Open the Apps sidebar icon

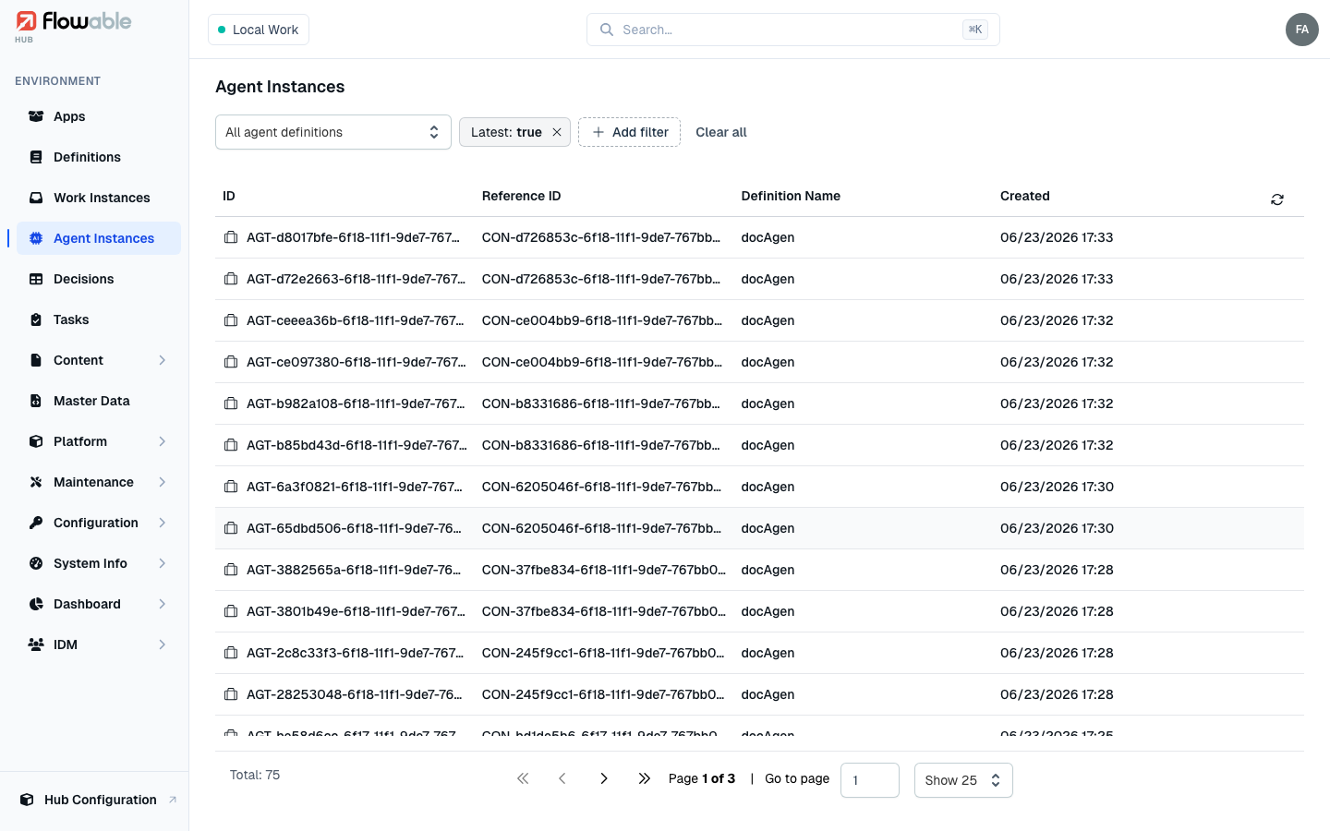(36, 116)
